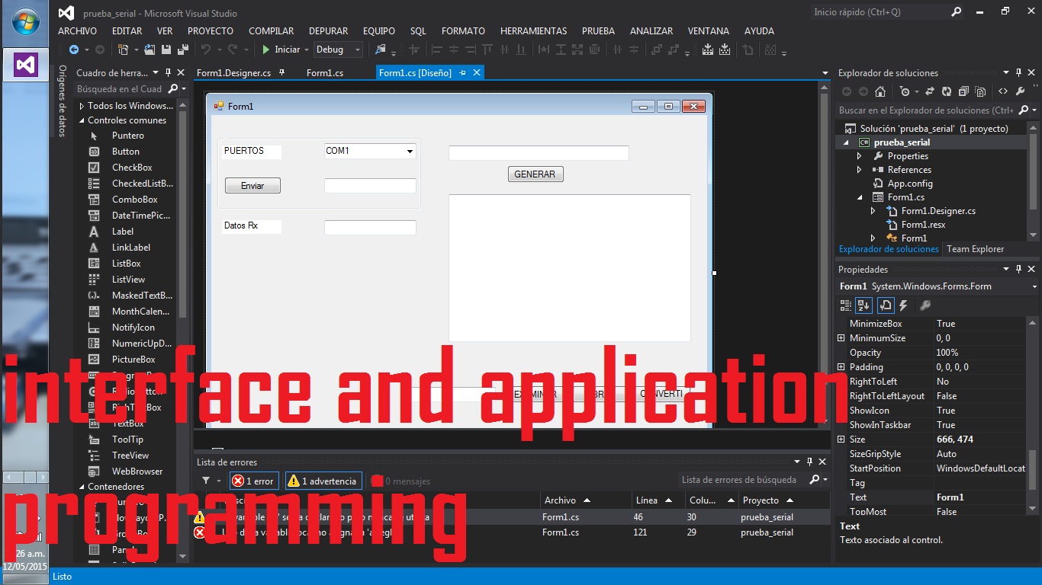The width and height of the screenshot is (1042, 585).
Task: Open Properties wrench icon in Solution Explorer toolbar
Action: [1020, 91]
